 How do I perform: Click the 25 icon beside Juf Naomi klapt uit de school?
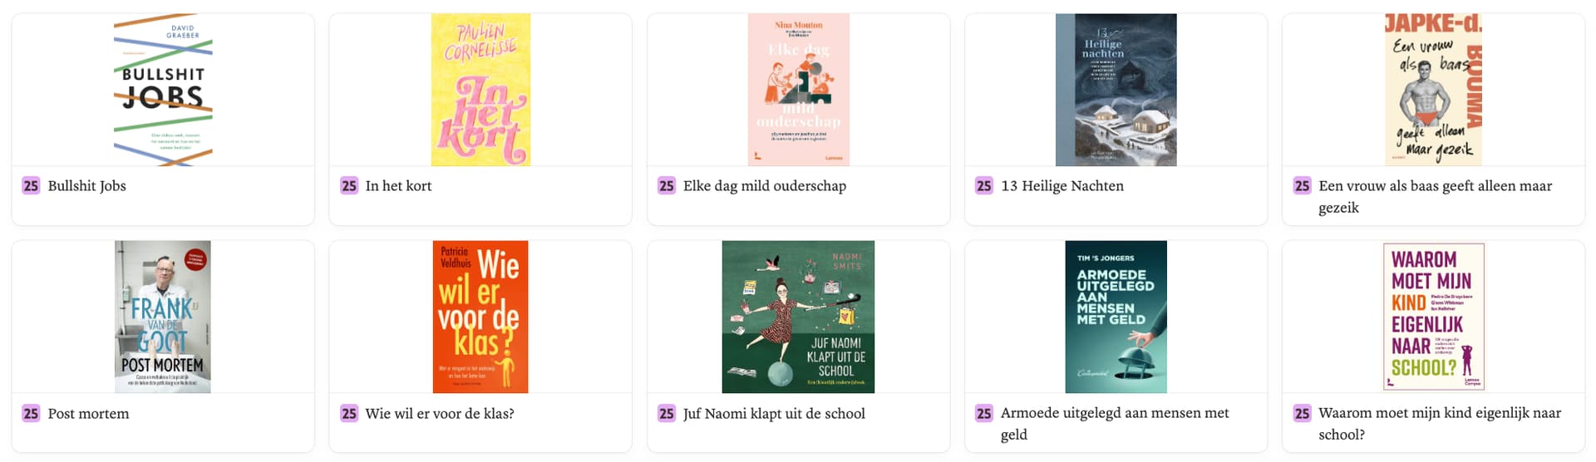pyautogui.click(x=667, y=414)
